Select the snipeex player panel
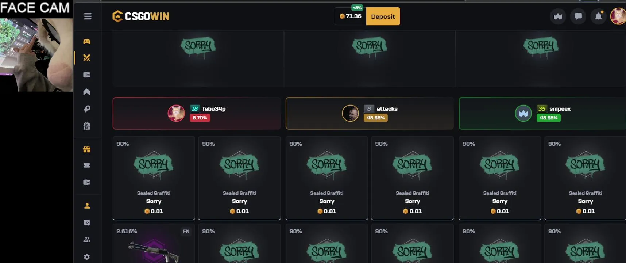 click(x=542, y=113)
